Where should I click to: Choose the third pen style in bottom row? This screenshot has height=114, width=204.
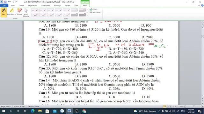pos(51,15)
